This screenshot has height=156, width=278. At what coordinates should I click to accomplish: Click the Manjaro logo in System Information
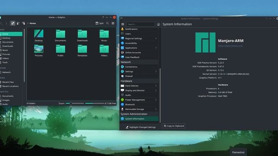coord(205,42)
